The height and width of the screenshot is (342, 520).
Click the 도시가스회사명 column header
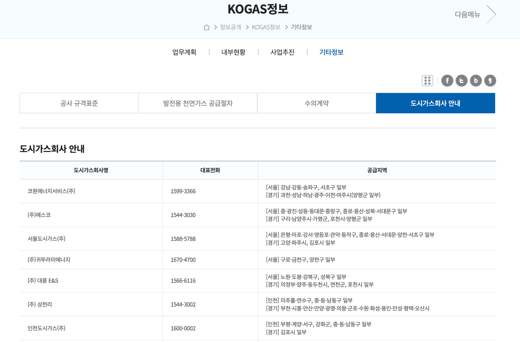91,170
